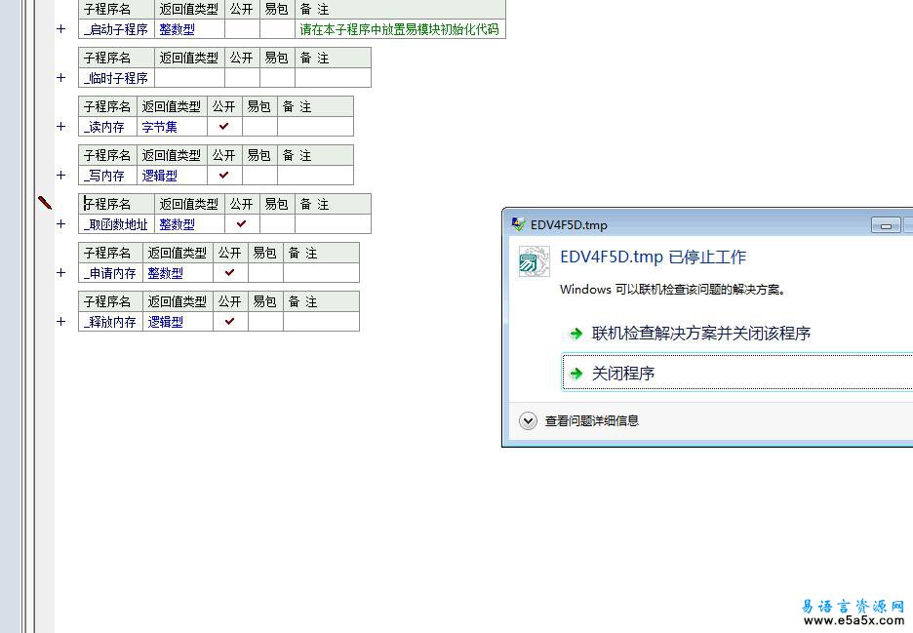This screenshot has height=633, width=913.
Task: Toggle 公开 checkmark for _读内存
Action: [x=224, y=127]
